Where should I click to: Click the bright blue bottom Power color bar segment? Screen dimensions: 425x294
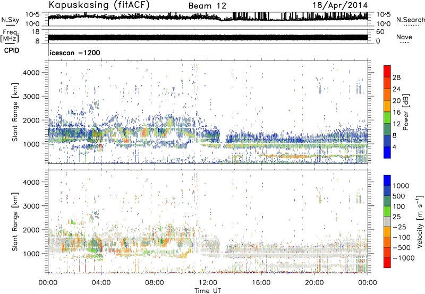pos(387,152)
